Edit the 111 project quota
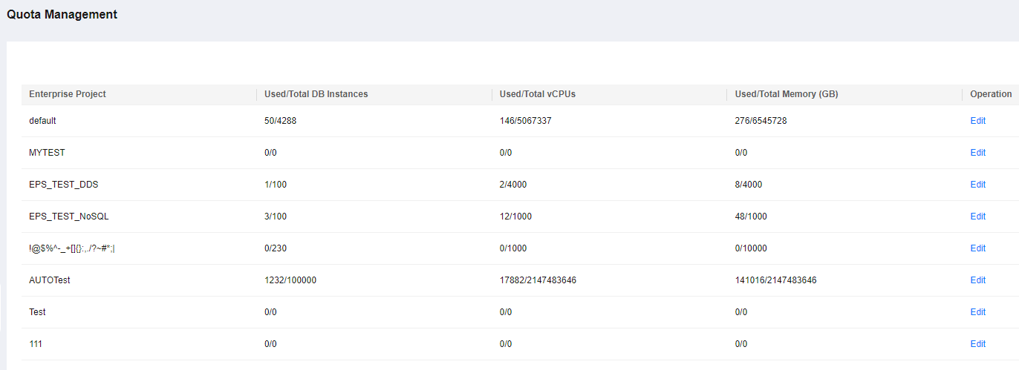This screenshot has height=370, width=1019. click(977, 344)
